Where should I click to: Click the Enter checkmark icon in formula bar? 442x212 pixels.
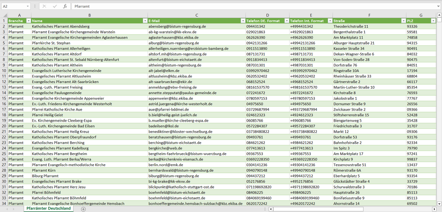tap(55, 6)
